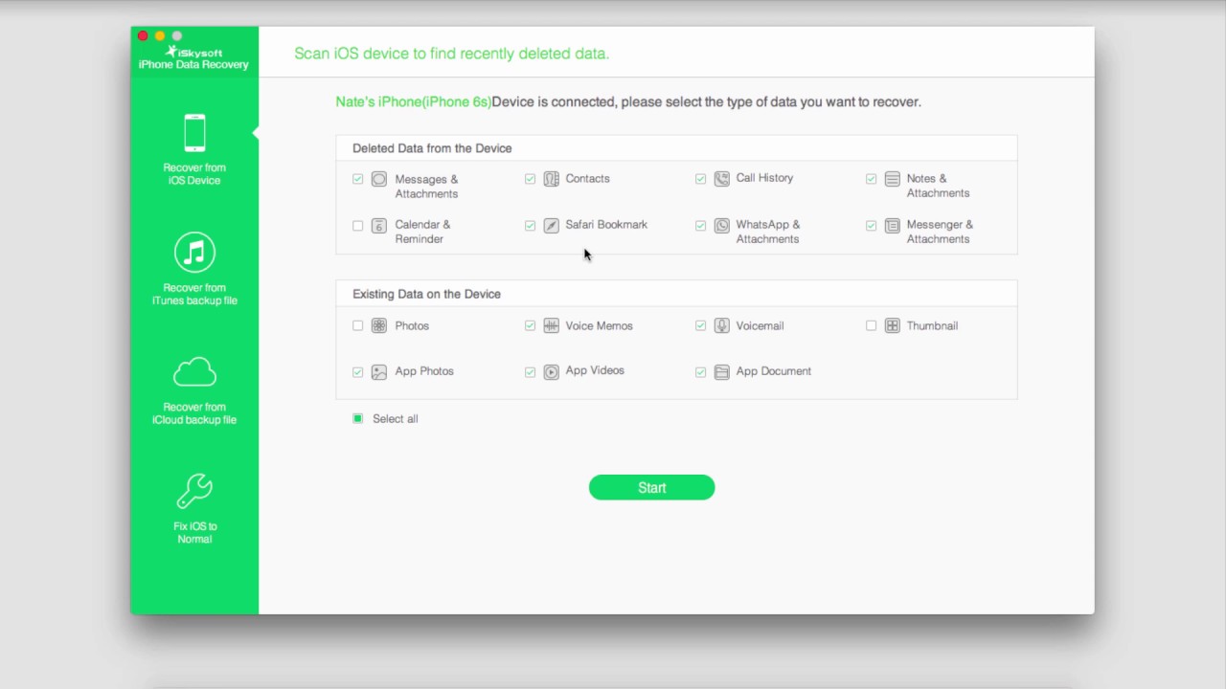1226x689 pixels.
Task: Uncheck the Safari Bookmark checkbox
Action: tap(530, 226)
